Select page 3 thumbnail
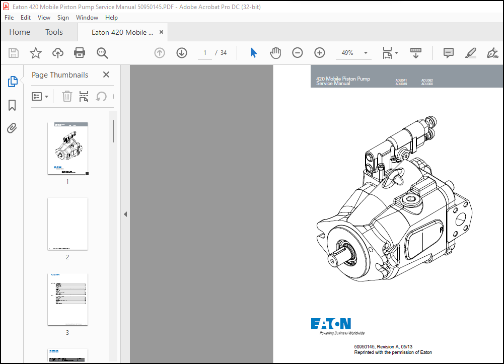 point(67,300)
